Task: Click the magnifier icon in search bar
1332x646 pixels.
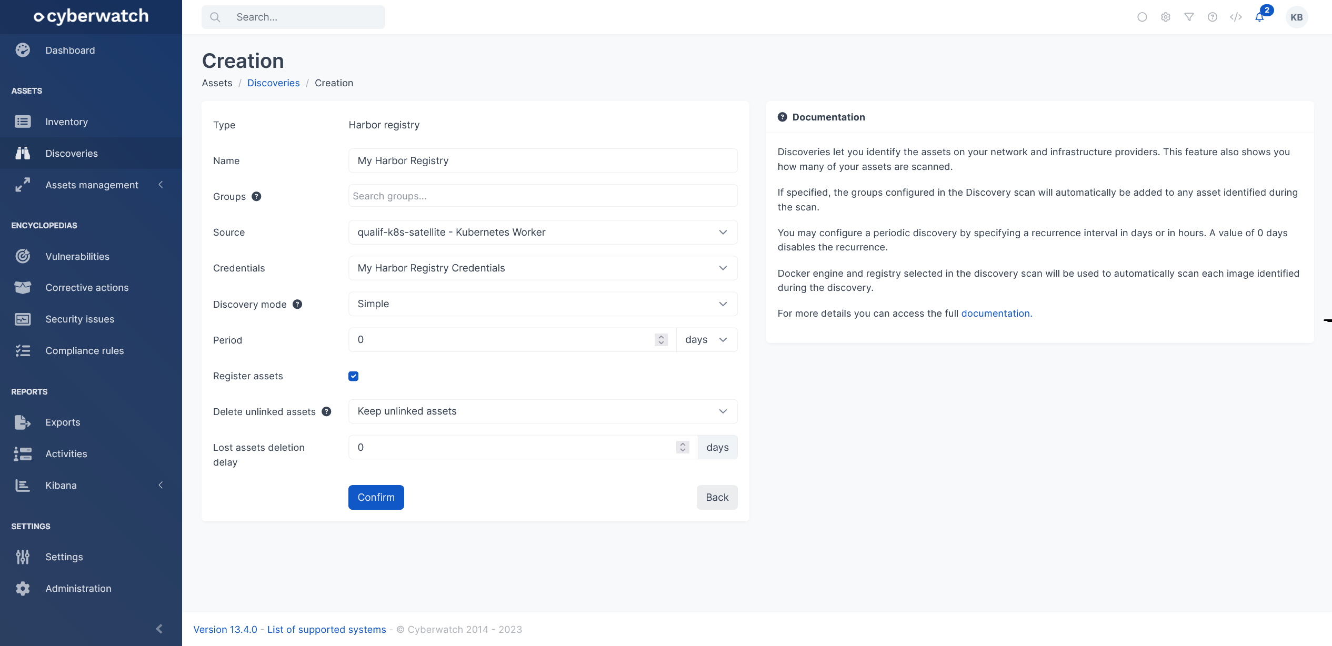Action: [x=215, y=17]
